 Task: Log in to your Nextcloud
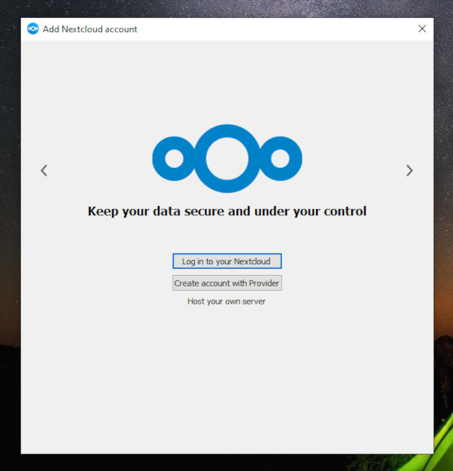(227, 261)
